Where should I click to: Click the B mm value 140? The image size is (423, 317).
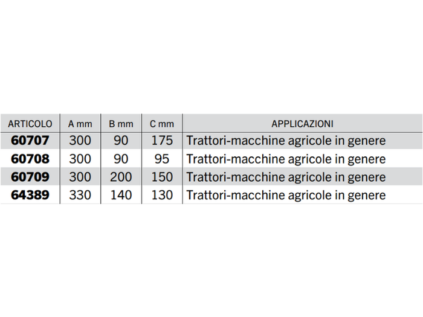tap(121, 196)
